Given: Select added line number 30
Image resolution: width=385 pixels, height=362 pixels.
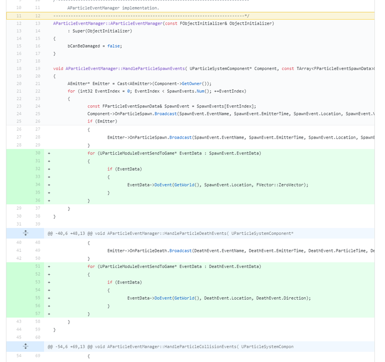Looking at the screenshot, I should point(37,153).
